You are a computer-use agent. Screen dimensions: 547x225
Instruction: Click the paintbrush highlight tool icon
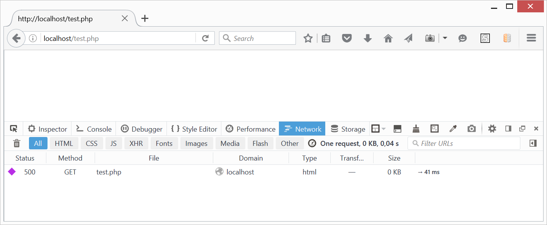[416, 129]
